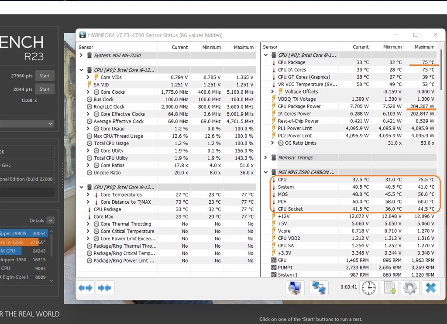This screenshot has height=324, width=447.
Task: Expand the Core Distance to TjMAX row
Action: [88, 202]
